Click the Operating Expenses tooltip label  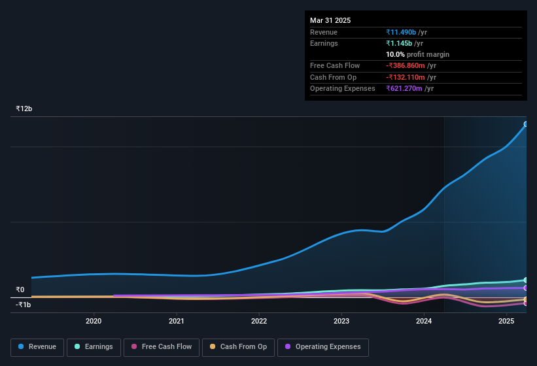coord(343,89)
